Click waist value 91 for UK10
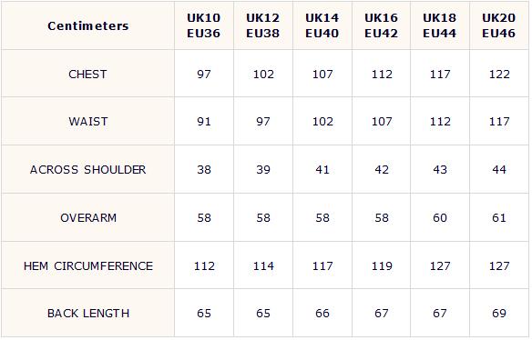 [x=204, y=121]
